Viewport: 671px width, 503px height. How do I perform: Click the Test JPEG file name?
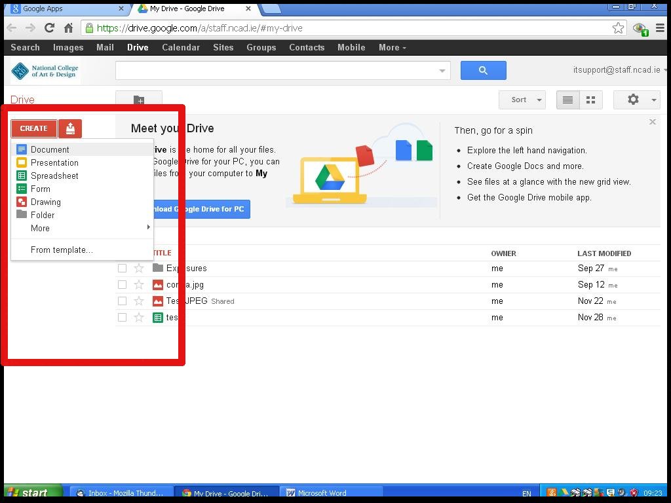point(187,301)
